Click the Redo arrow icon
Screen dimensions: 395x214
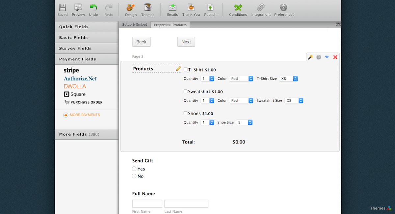point(109,8)
